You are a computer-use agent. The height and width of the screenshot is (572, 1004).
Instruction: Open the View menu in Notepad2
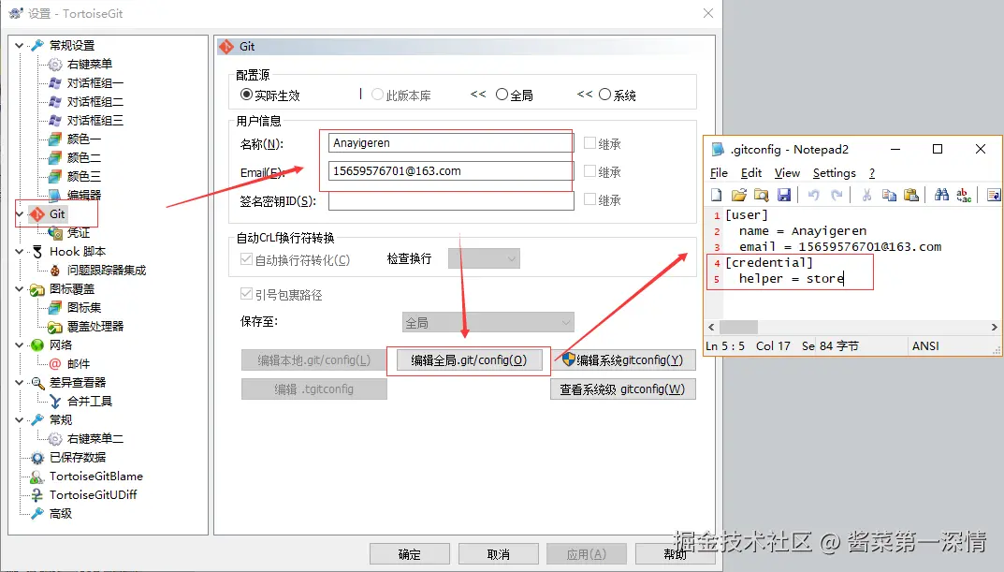pos(787,173)
